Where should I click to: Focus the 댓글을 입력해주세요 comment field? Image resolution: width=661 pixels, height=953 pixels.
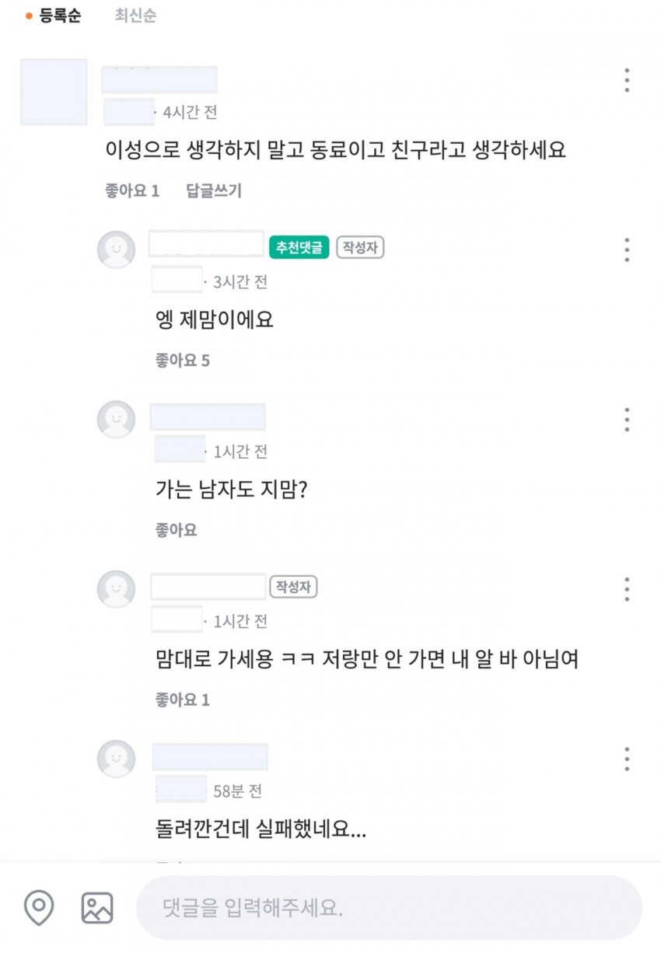pos(389,908)
